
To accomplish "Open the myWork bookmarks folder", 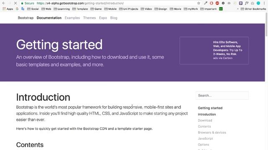I will click(191, 9).
